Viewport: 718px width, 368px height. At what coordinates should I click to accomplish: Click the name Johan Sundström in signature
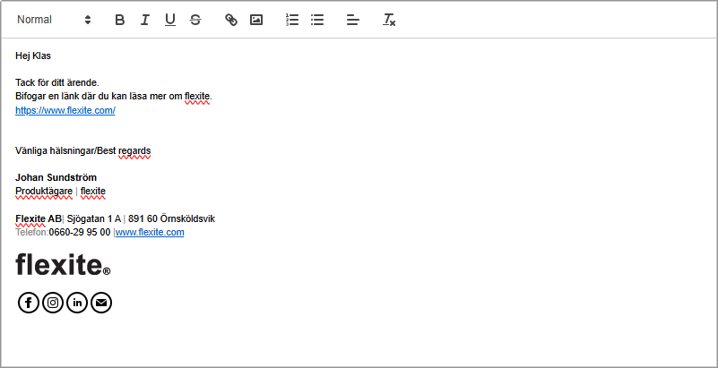[x=56, y=177]
